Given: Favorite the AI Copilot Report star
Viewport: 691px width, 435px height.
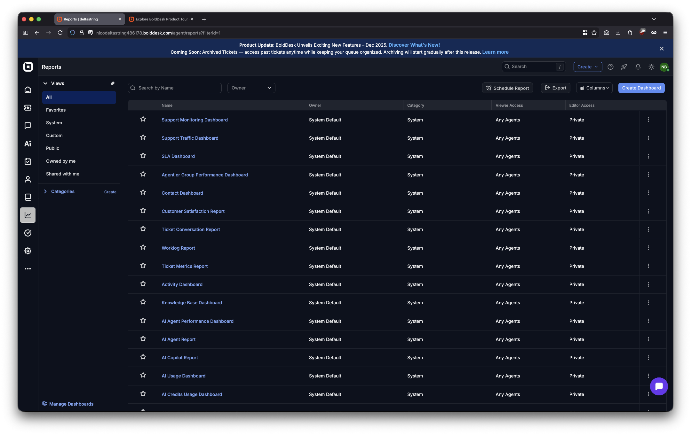Looking at the screenshot, I should pyautogui.click(x=143, y=357).
